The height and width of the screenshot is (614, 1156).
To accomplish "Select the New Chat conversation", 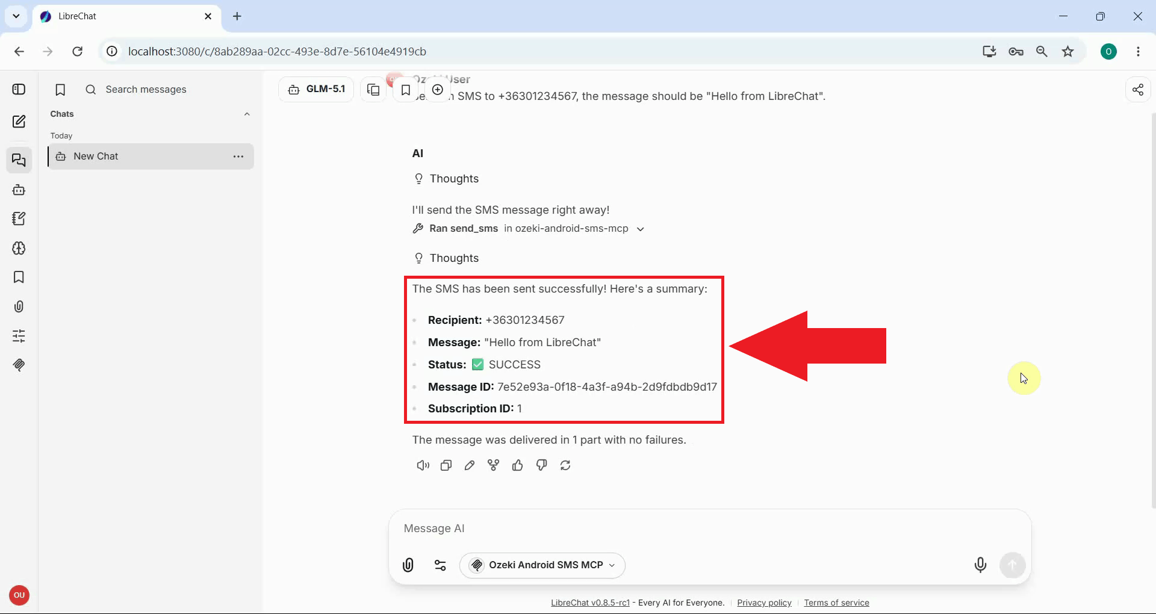I will 151,157.
